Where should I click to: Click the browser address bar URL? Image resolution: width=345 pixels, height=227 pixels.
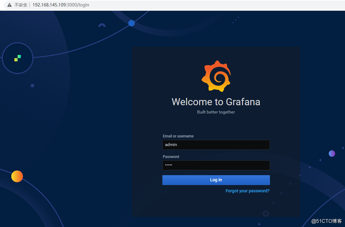61,5
